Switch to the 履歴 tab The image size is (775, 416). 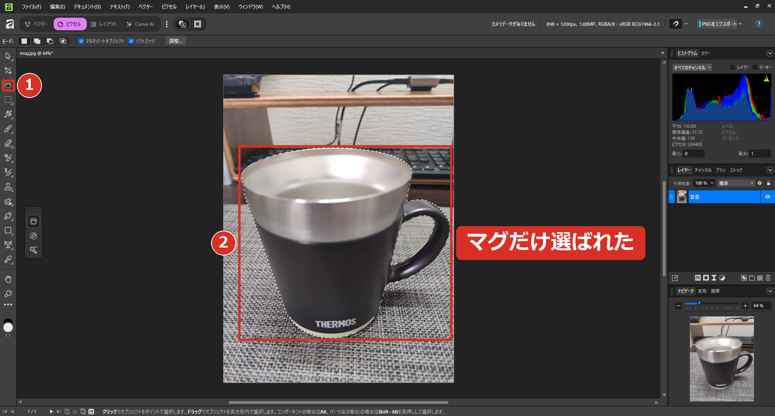point(715,291)
